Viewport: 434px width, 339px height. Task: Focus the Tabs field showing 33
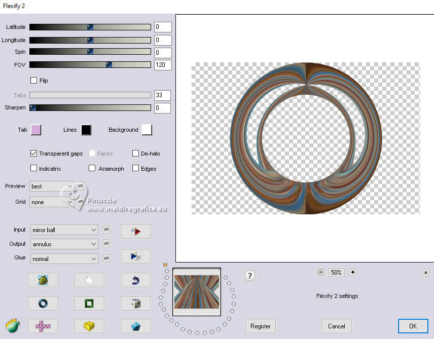[x=162, y=95]
